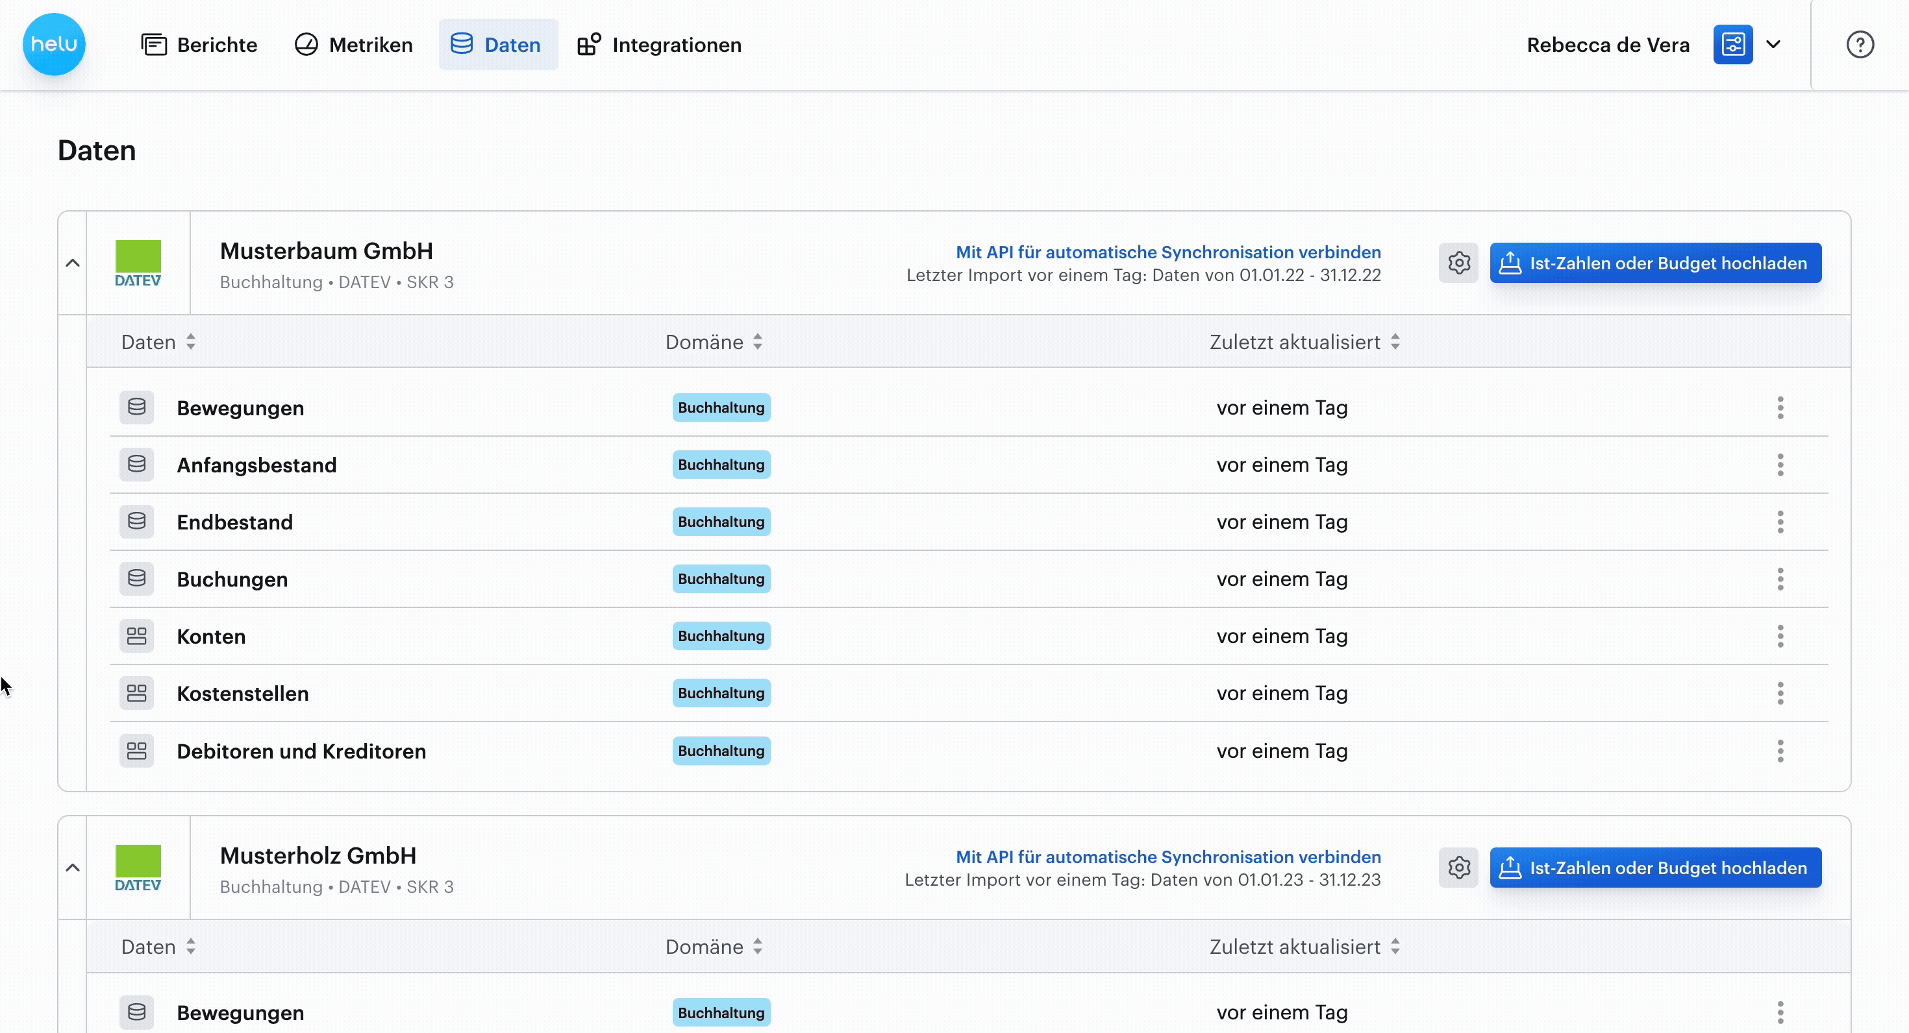Collapse the Musterholz GmbH section

click(x=73, y=868)
